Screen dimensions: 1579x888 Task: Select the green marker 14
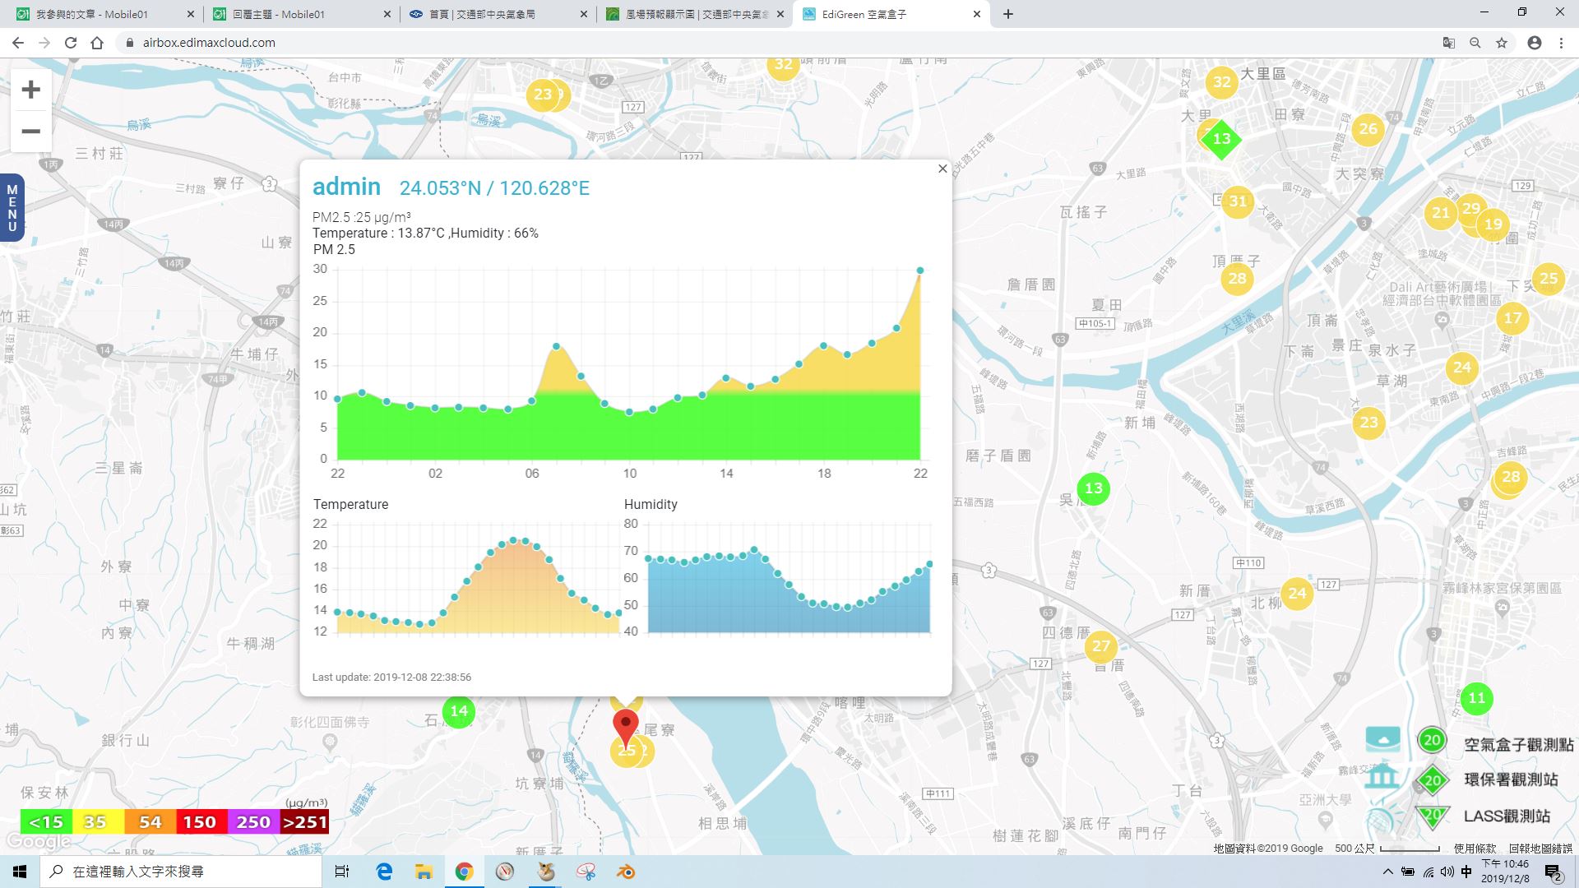click(459, 711)
